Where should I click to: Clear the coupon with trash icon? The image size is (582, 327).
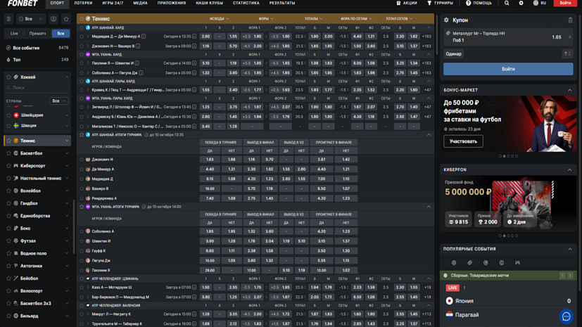tap(570, 20)
